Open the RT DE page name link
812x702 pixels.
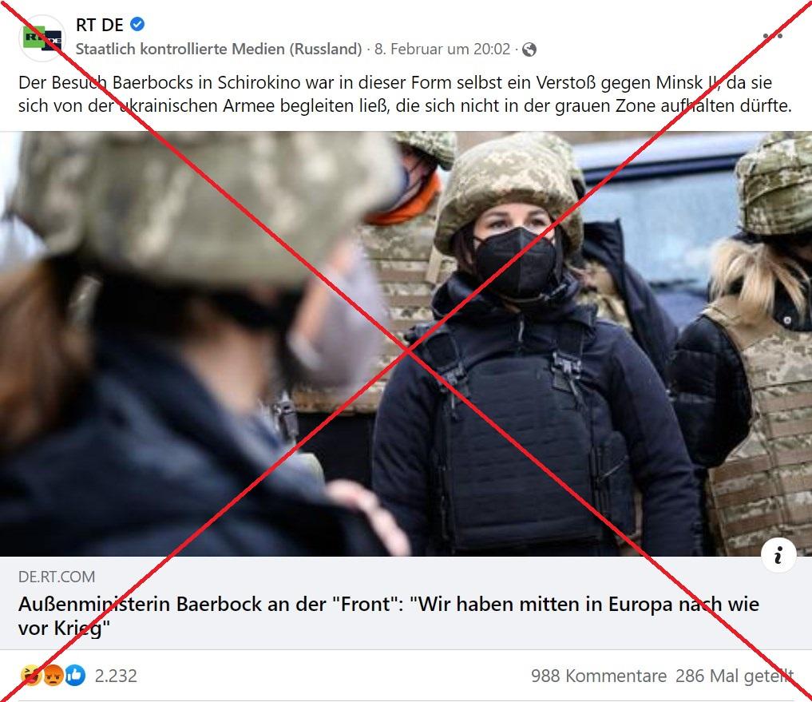[100, 24]
